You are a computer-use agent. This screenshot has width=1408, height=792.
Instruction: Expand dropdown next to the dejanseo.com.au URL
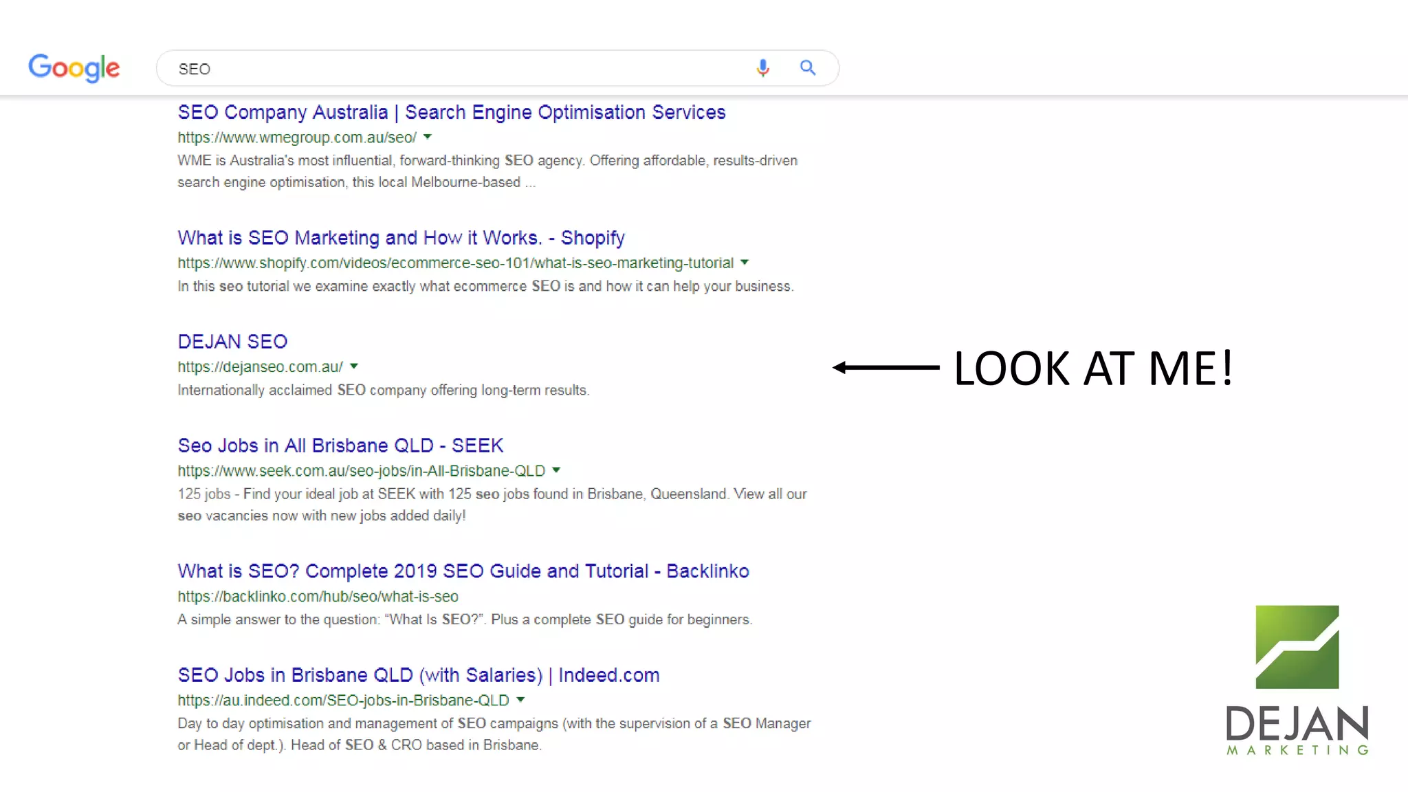(x=354, y=366)
